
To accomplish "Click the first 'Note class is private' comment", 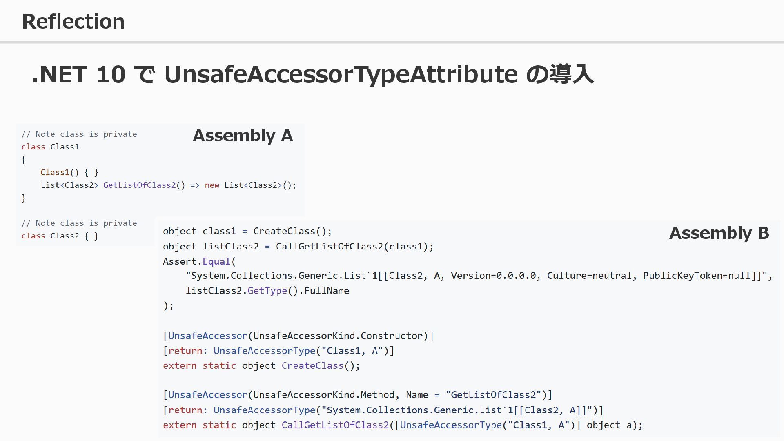I will click(x=79, y=134).
